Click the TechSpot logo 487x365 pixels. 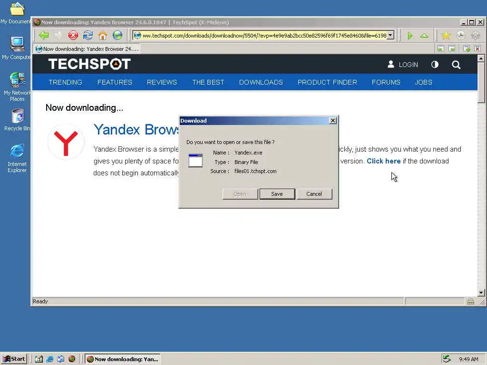89,64
